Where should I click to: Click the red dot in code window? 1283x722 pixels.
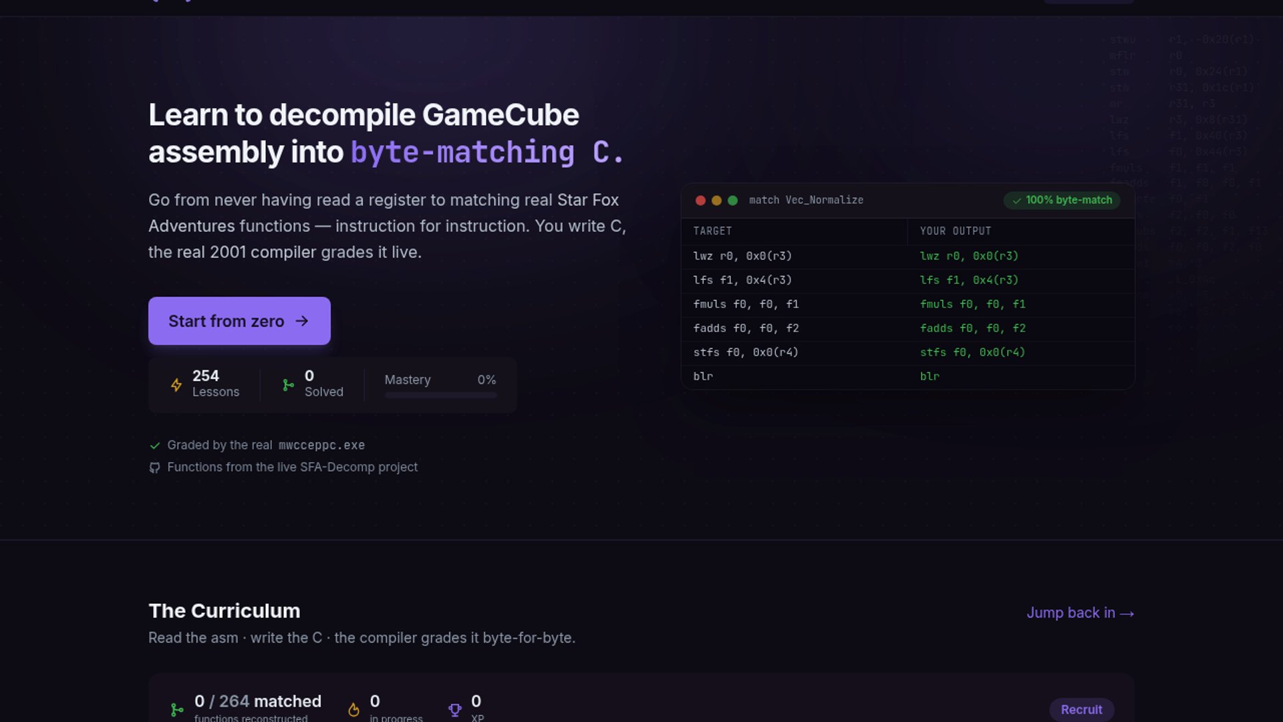pos(700,201)
